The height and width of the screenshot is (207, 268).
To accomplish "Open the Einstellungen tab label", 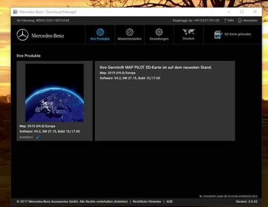I will pyautogui.click(x=159, y=39).
